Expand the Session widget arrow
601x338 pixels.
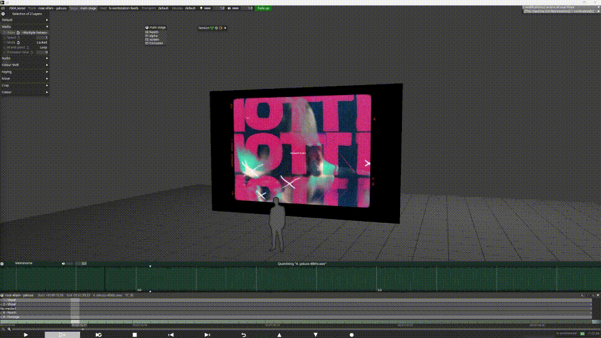coord(225,28)
